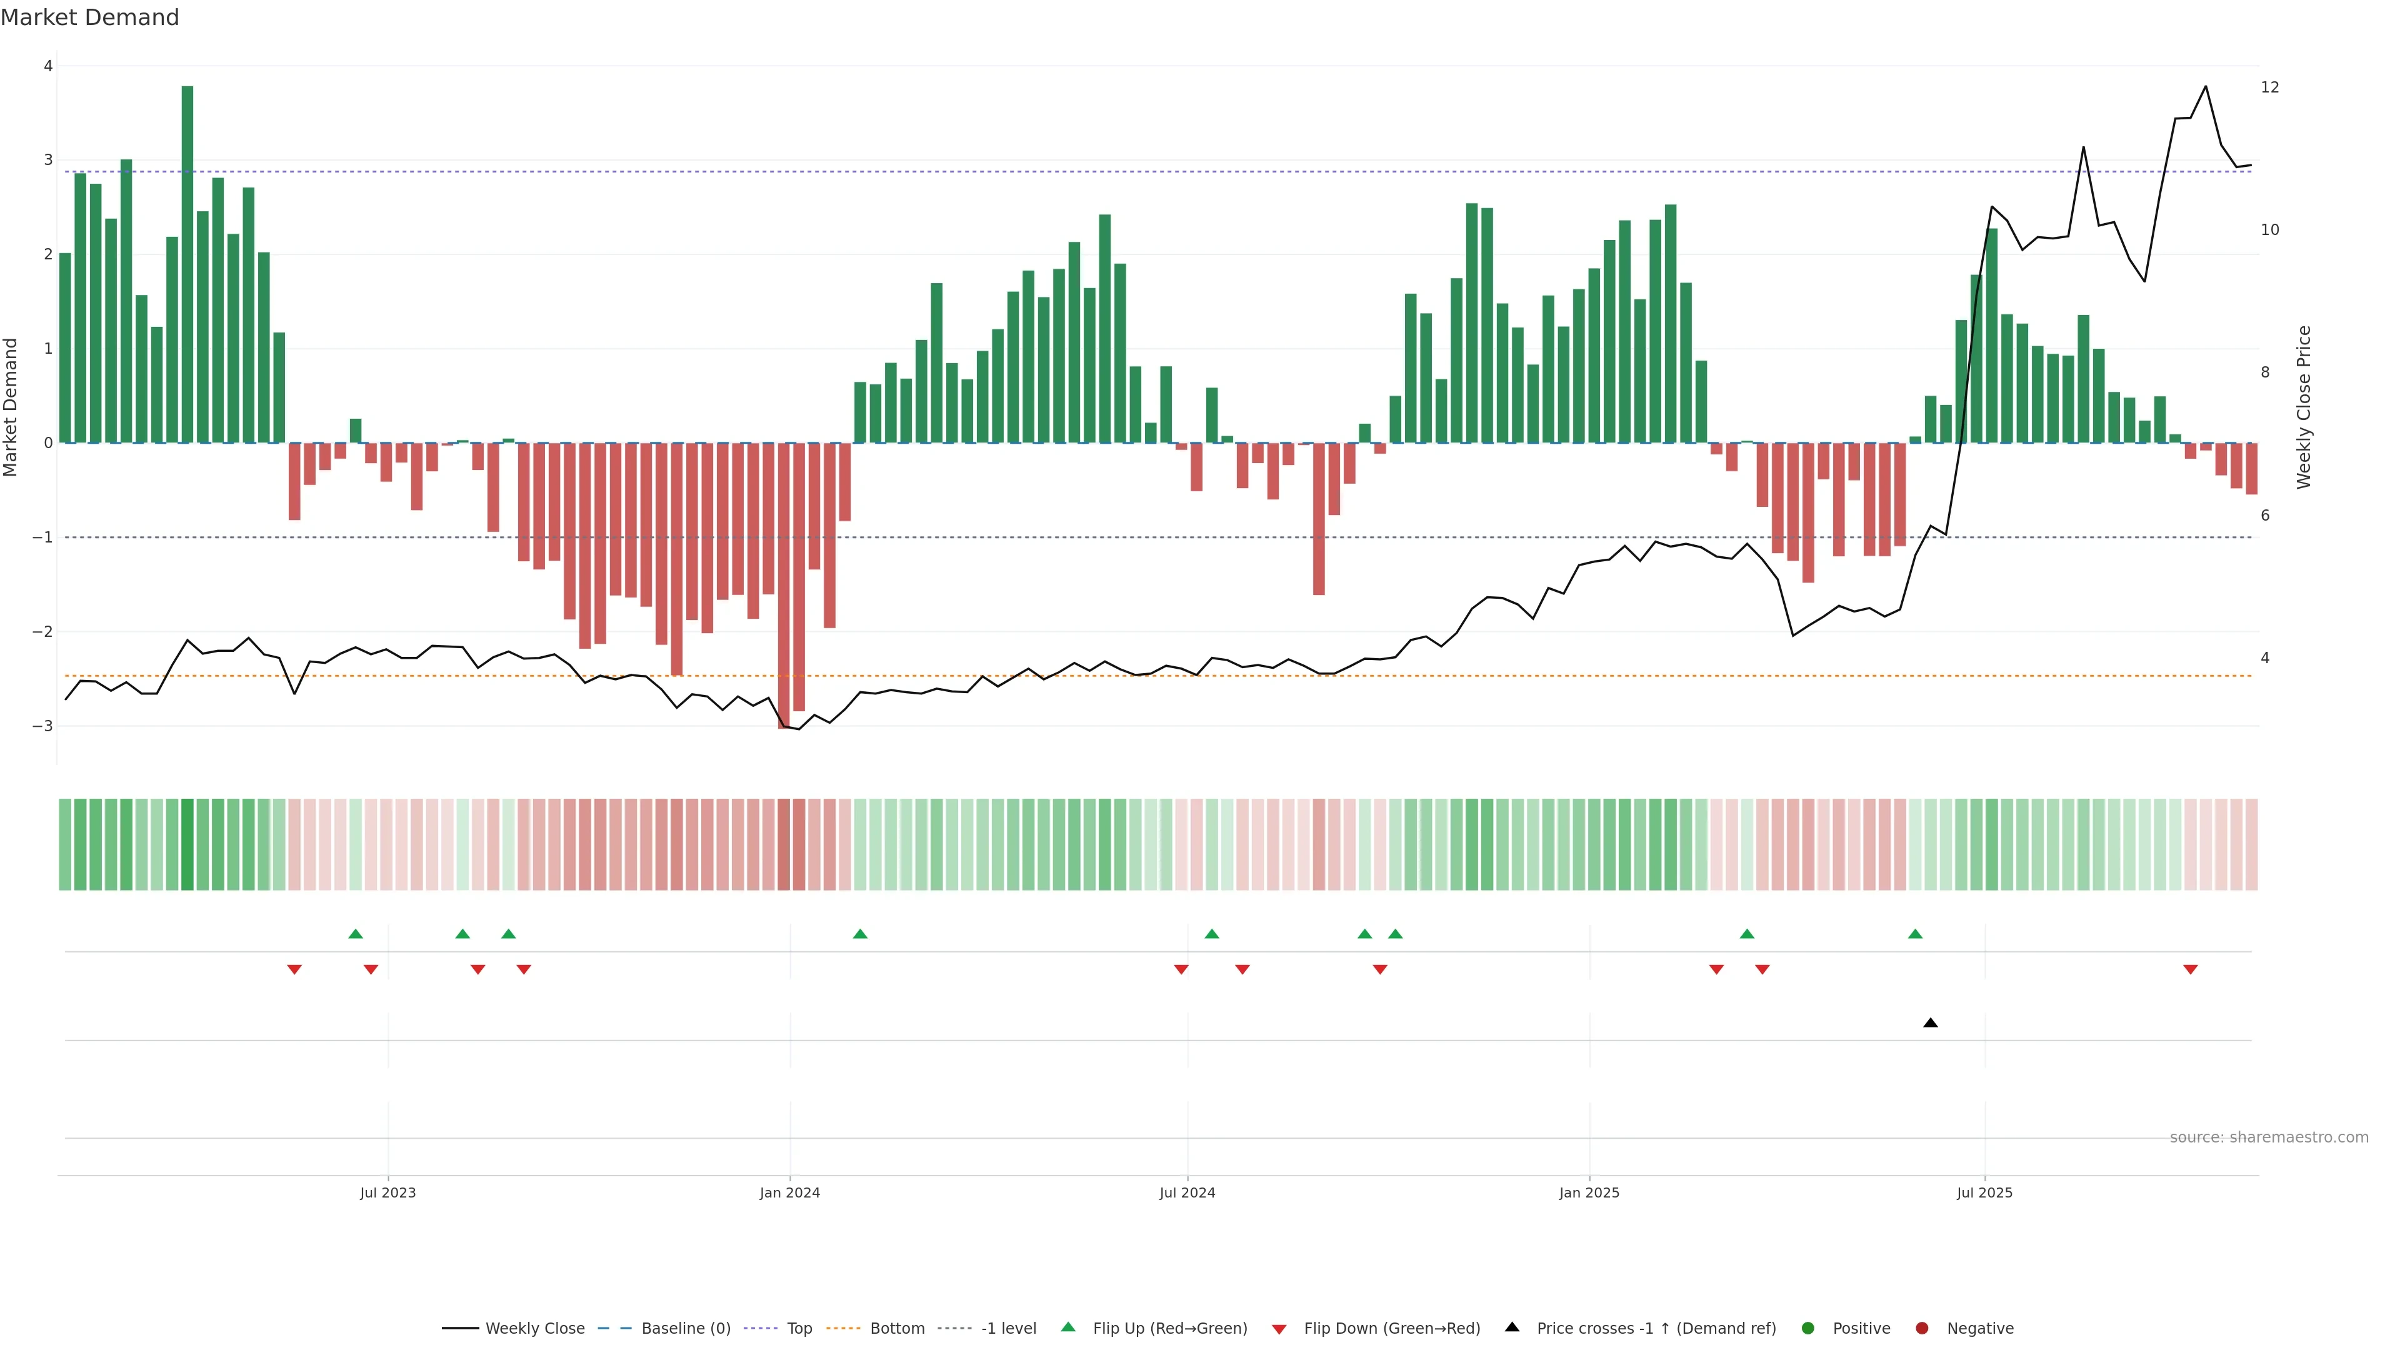Image resolution: width=2400 pixels, height=1350 pixels.
Task: Click the source: sharemaestro.com text
Action: click(x=2269, y=1137)
